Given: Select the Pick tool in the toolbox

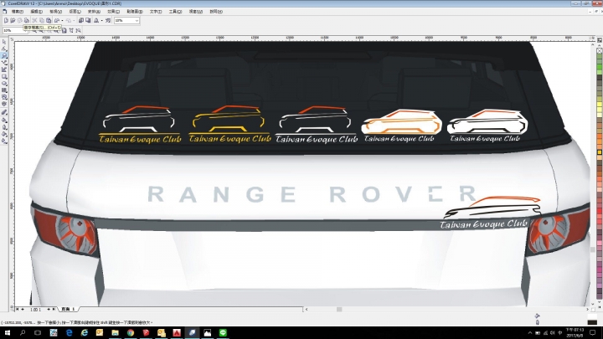Looking at the screenshot, I should point(4,42).
